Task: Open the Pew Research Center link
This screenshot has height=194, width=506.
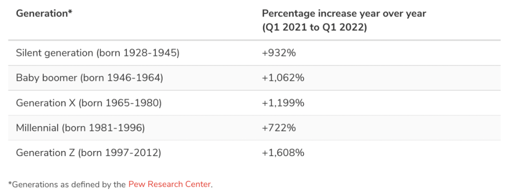Action: [169, 184]
